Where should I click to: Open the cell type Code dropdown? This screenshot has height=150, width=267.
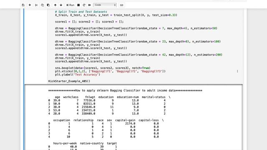point(105,5)
